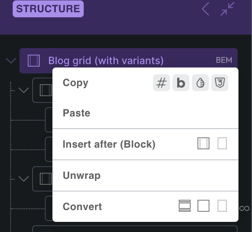The image size is (252, 232).
Task: Insert a dotted block after element
Action: (x=222, y=143)
